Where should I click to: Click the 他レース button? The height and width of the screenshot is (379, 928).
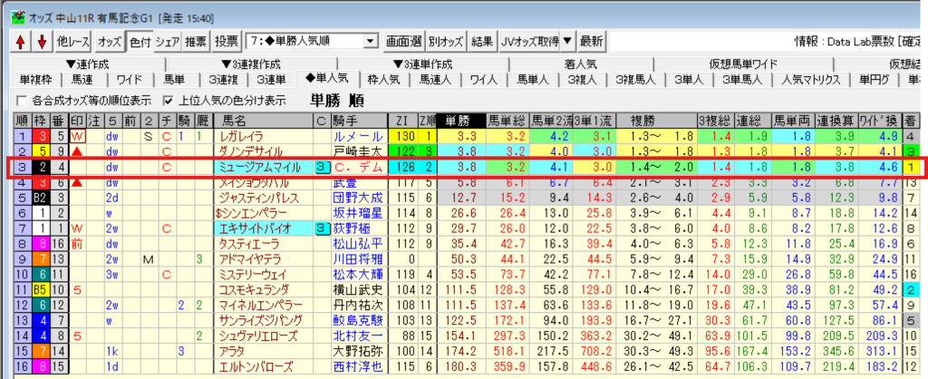pyautogui.click(x=73, y=42)
